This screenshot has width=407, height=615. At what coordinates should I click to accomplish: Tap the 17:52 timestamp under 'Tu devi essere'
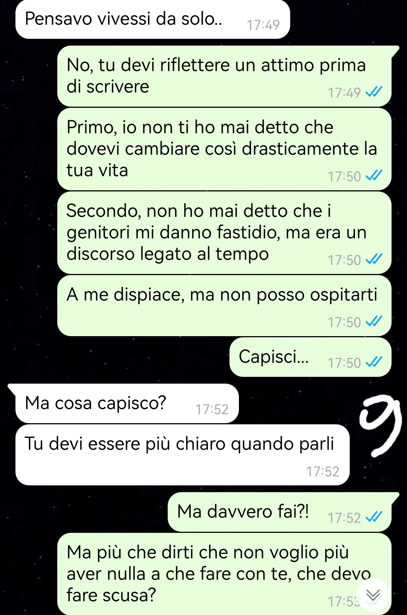tap(323, 471)
